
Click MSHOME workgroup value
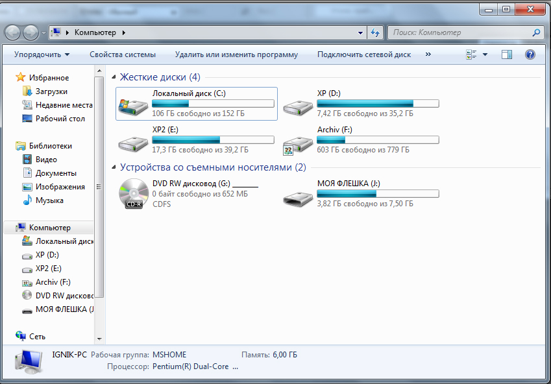coord(169,355)
